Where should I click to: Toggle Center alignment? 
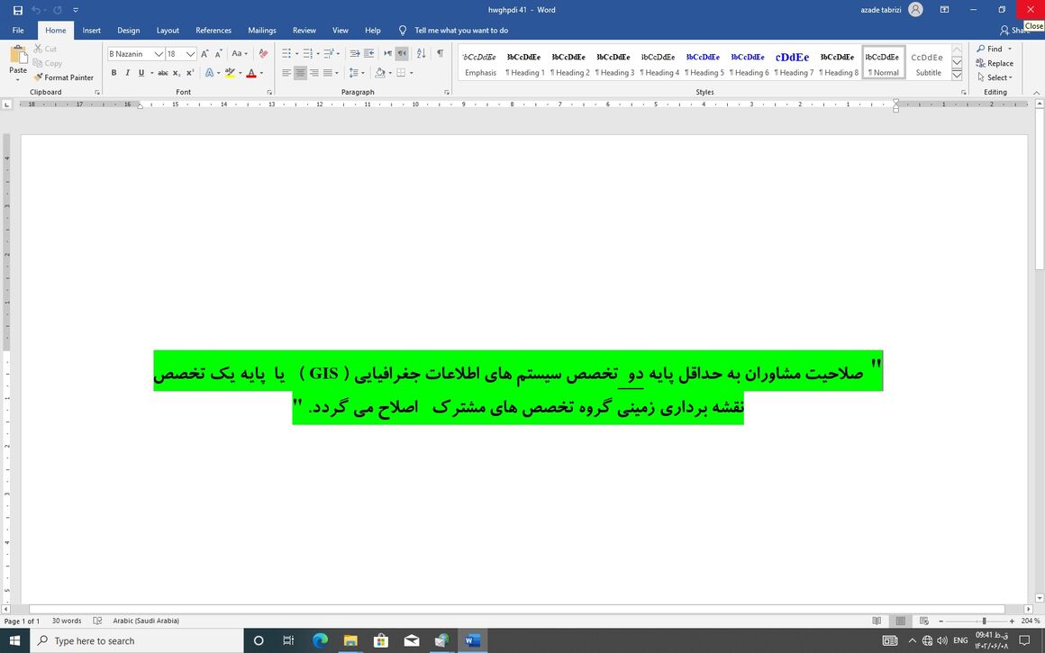[x=301, y=73]
